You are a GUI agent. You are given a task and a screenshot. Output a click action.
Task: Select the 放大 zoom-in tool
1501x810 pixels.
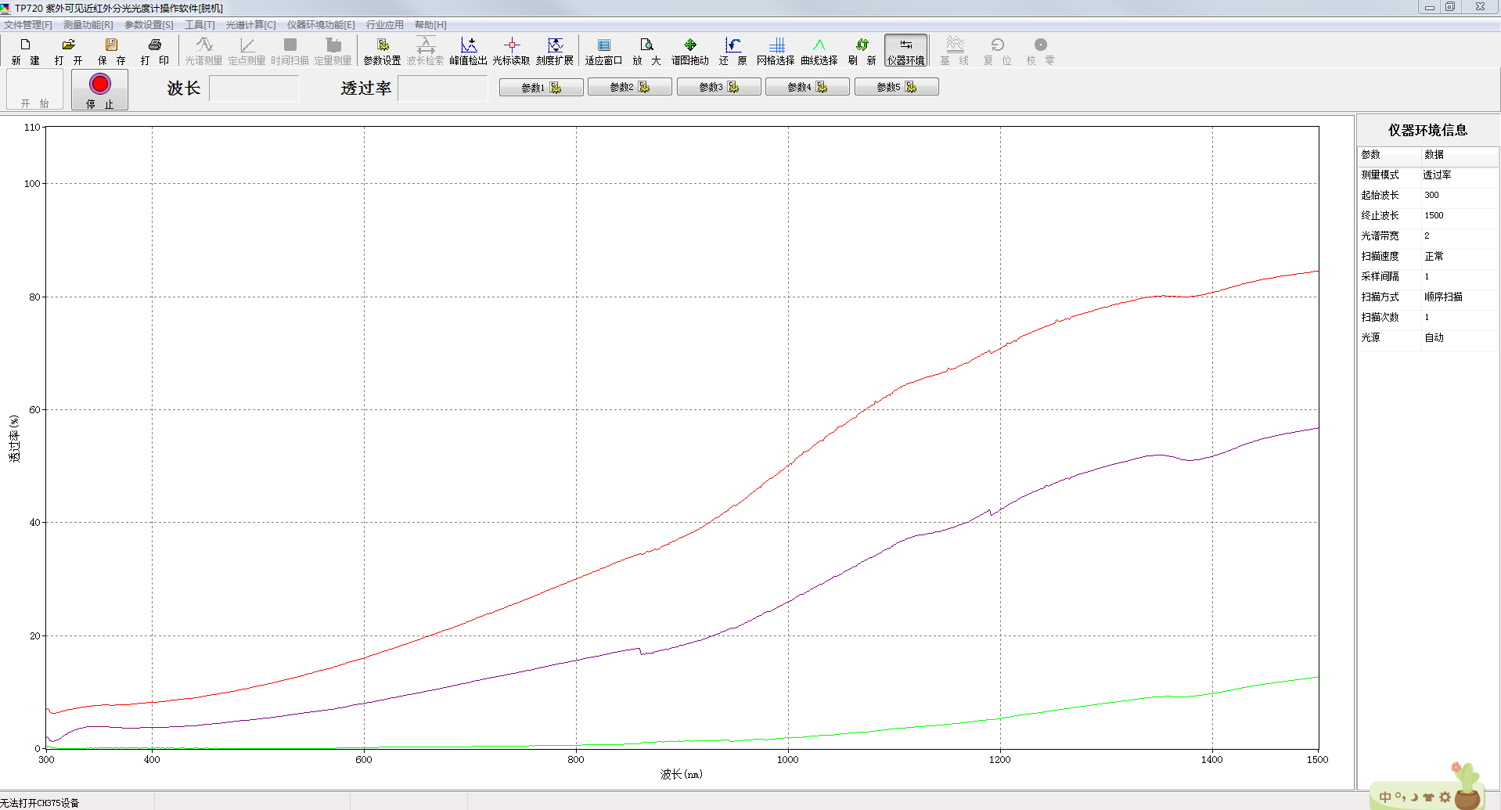pos(646,51)
